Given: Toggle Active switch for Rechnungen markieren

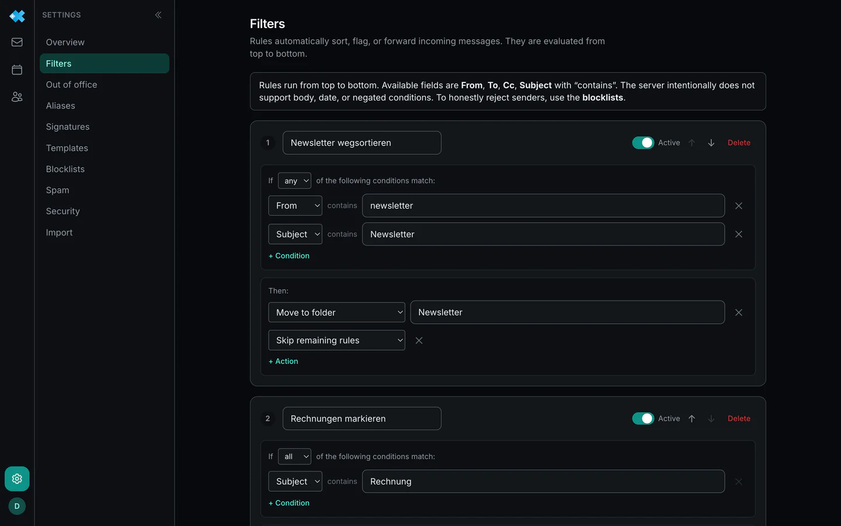Looking at the screenshot, I should tap(643, 418).
